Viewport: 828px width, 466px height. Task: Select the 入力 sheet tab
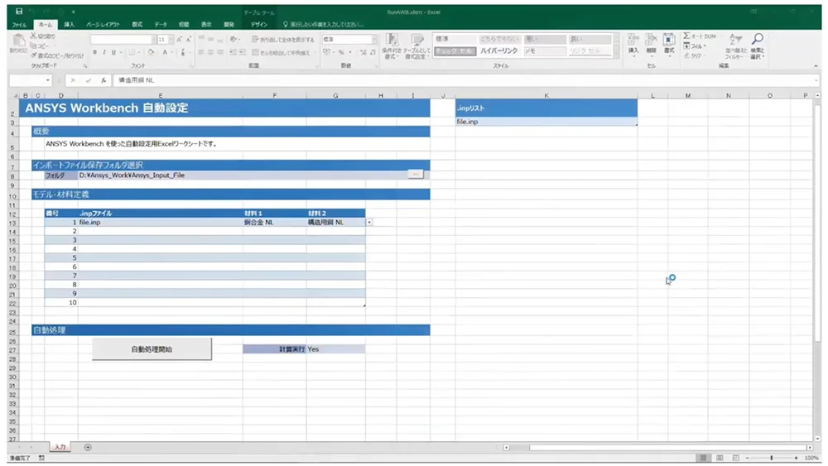[x=60, y=448]
